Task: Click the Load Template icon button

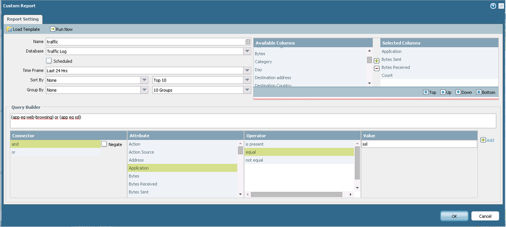Action: click(23, 29)
